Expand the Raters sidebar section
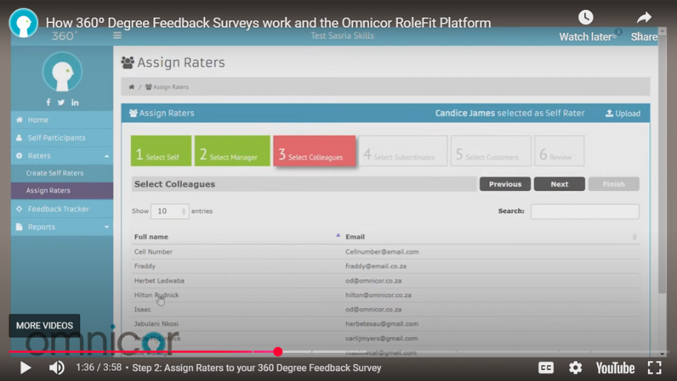This screenshot has width=677, height=381. (x=62, y=156)
